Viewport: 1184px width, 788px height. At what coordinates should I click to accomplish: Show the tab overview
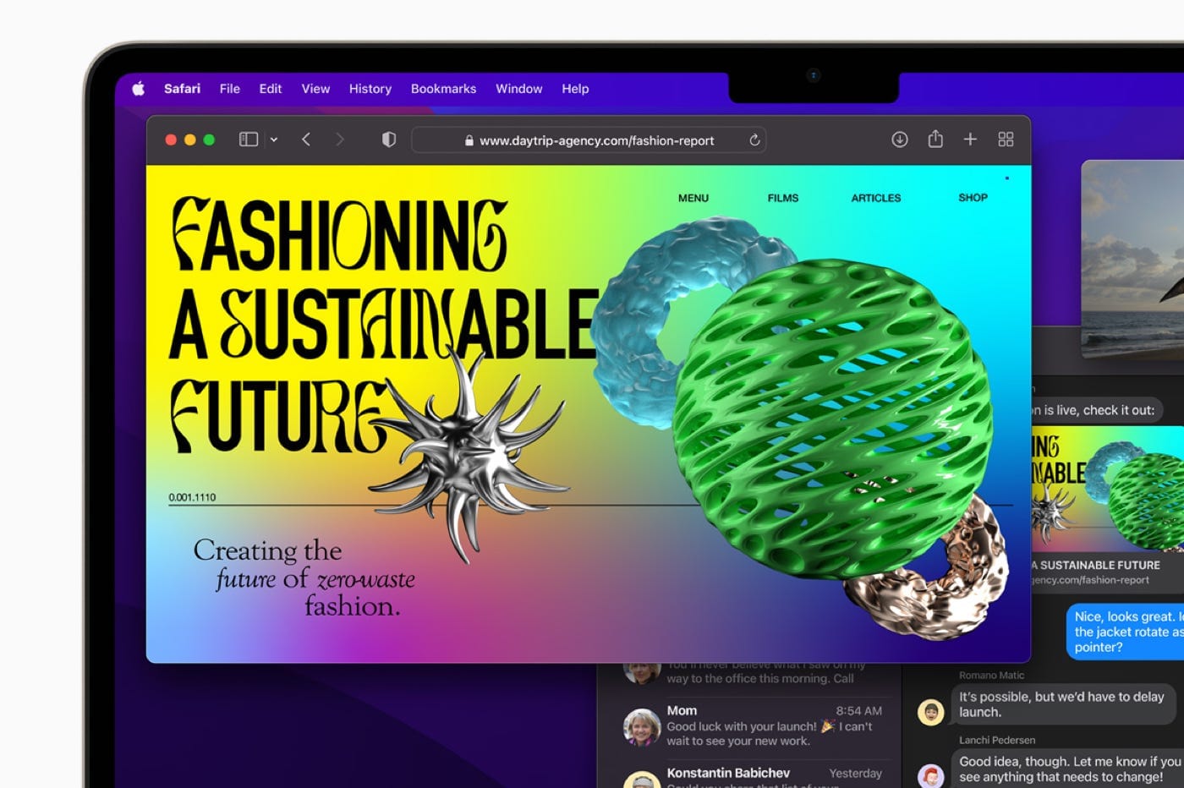point(1006,140)
